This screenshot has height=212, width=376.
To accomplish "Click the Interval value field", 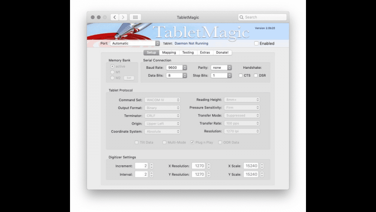I will pyautogui.click(x=141, y=174).
